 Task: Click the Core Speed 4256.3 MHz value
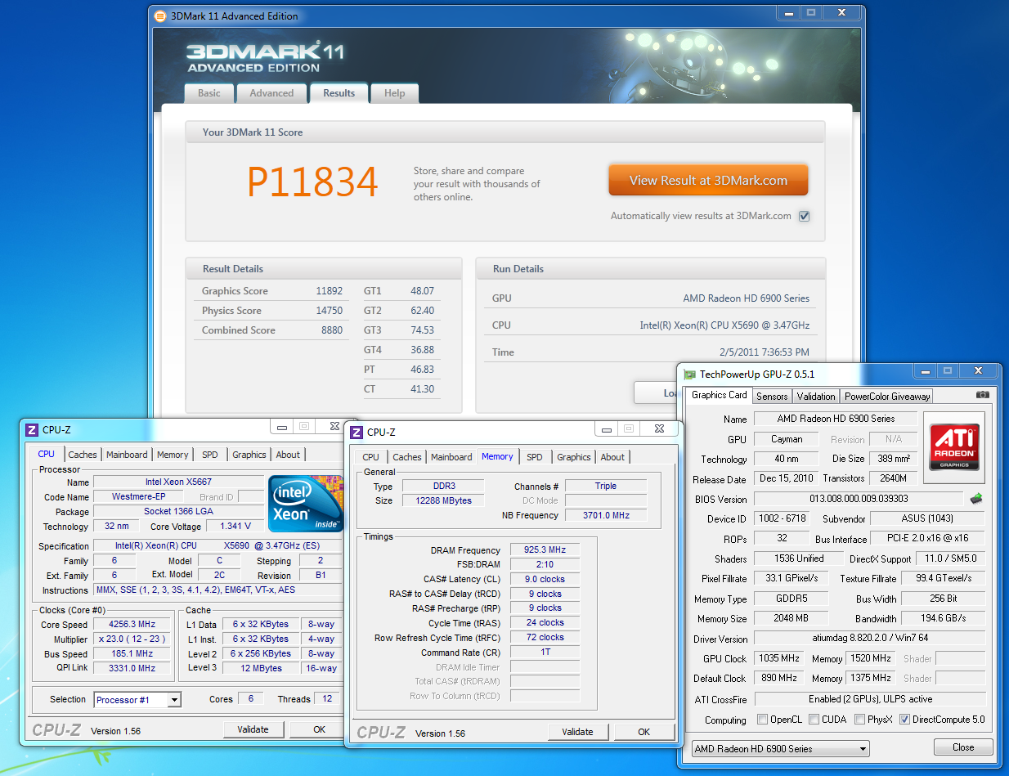[x=132, y=625]
